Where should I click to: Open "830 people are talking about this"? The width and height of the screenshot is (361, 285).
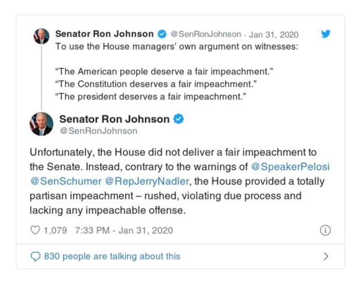click(112, 256)
